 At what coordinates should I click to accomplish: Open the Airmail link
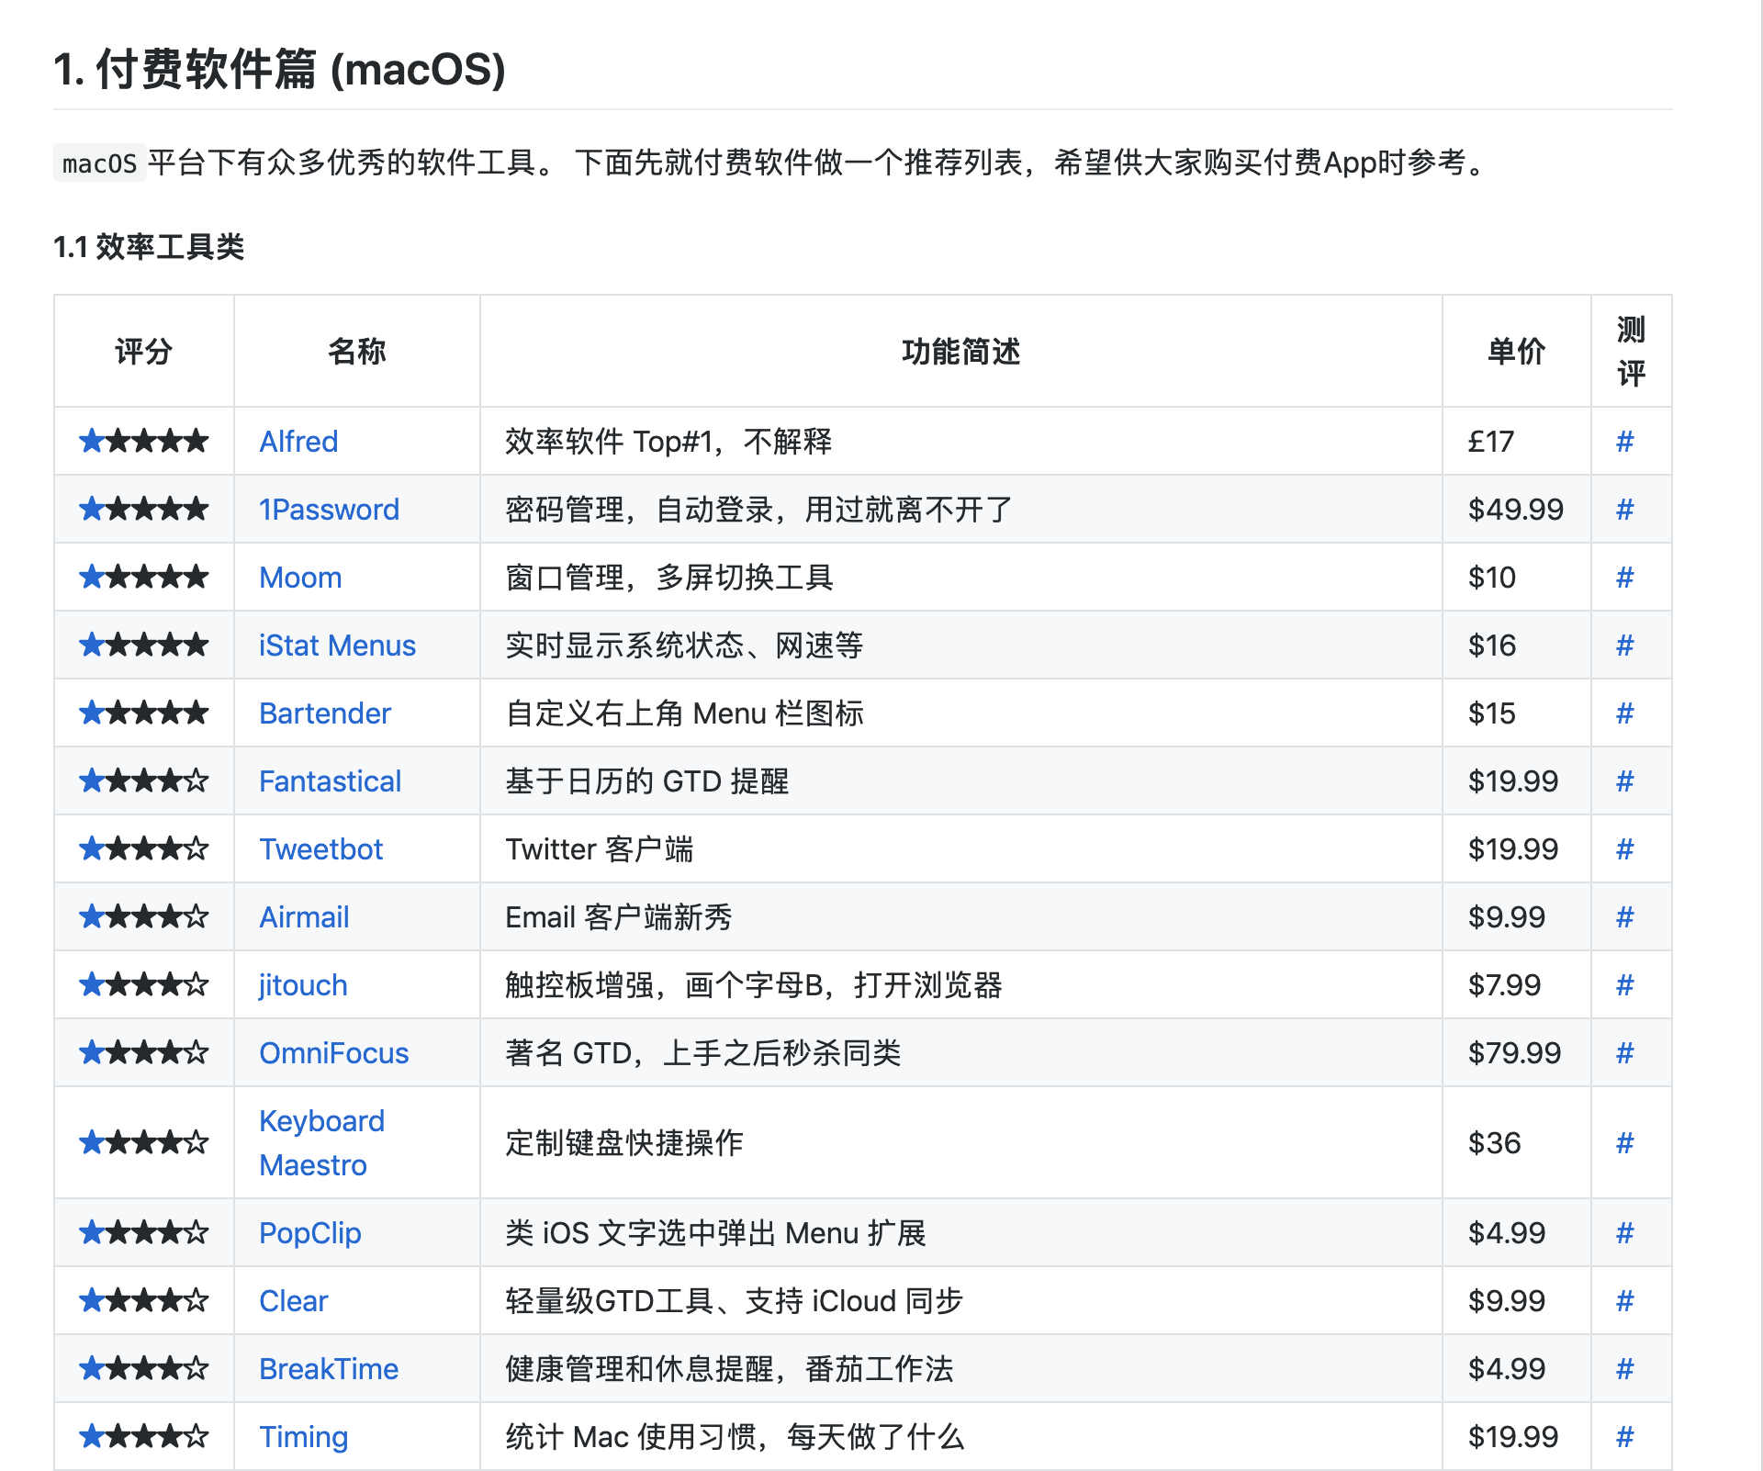tap(304, 917)
